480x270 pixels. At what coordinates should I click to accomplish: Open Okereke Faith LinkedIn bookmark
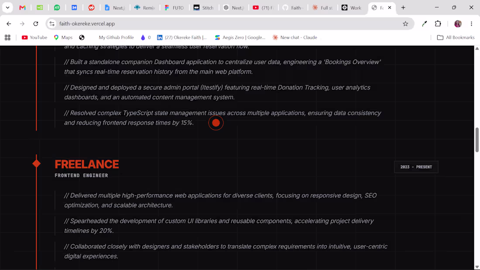182,38
